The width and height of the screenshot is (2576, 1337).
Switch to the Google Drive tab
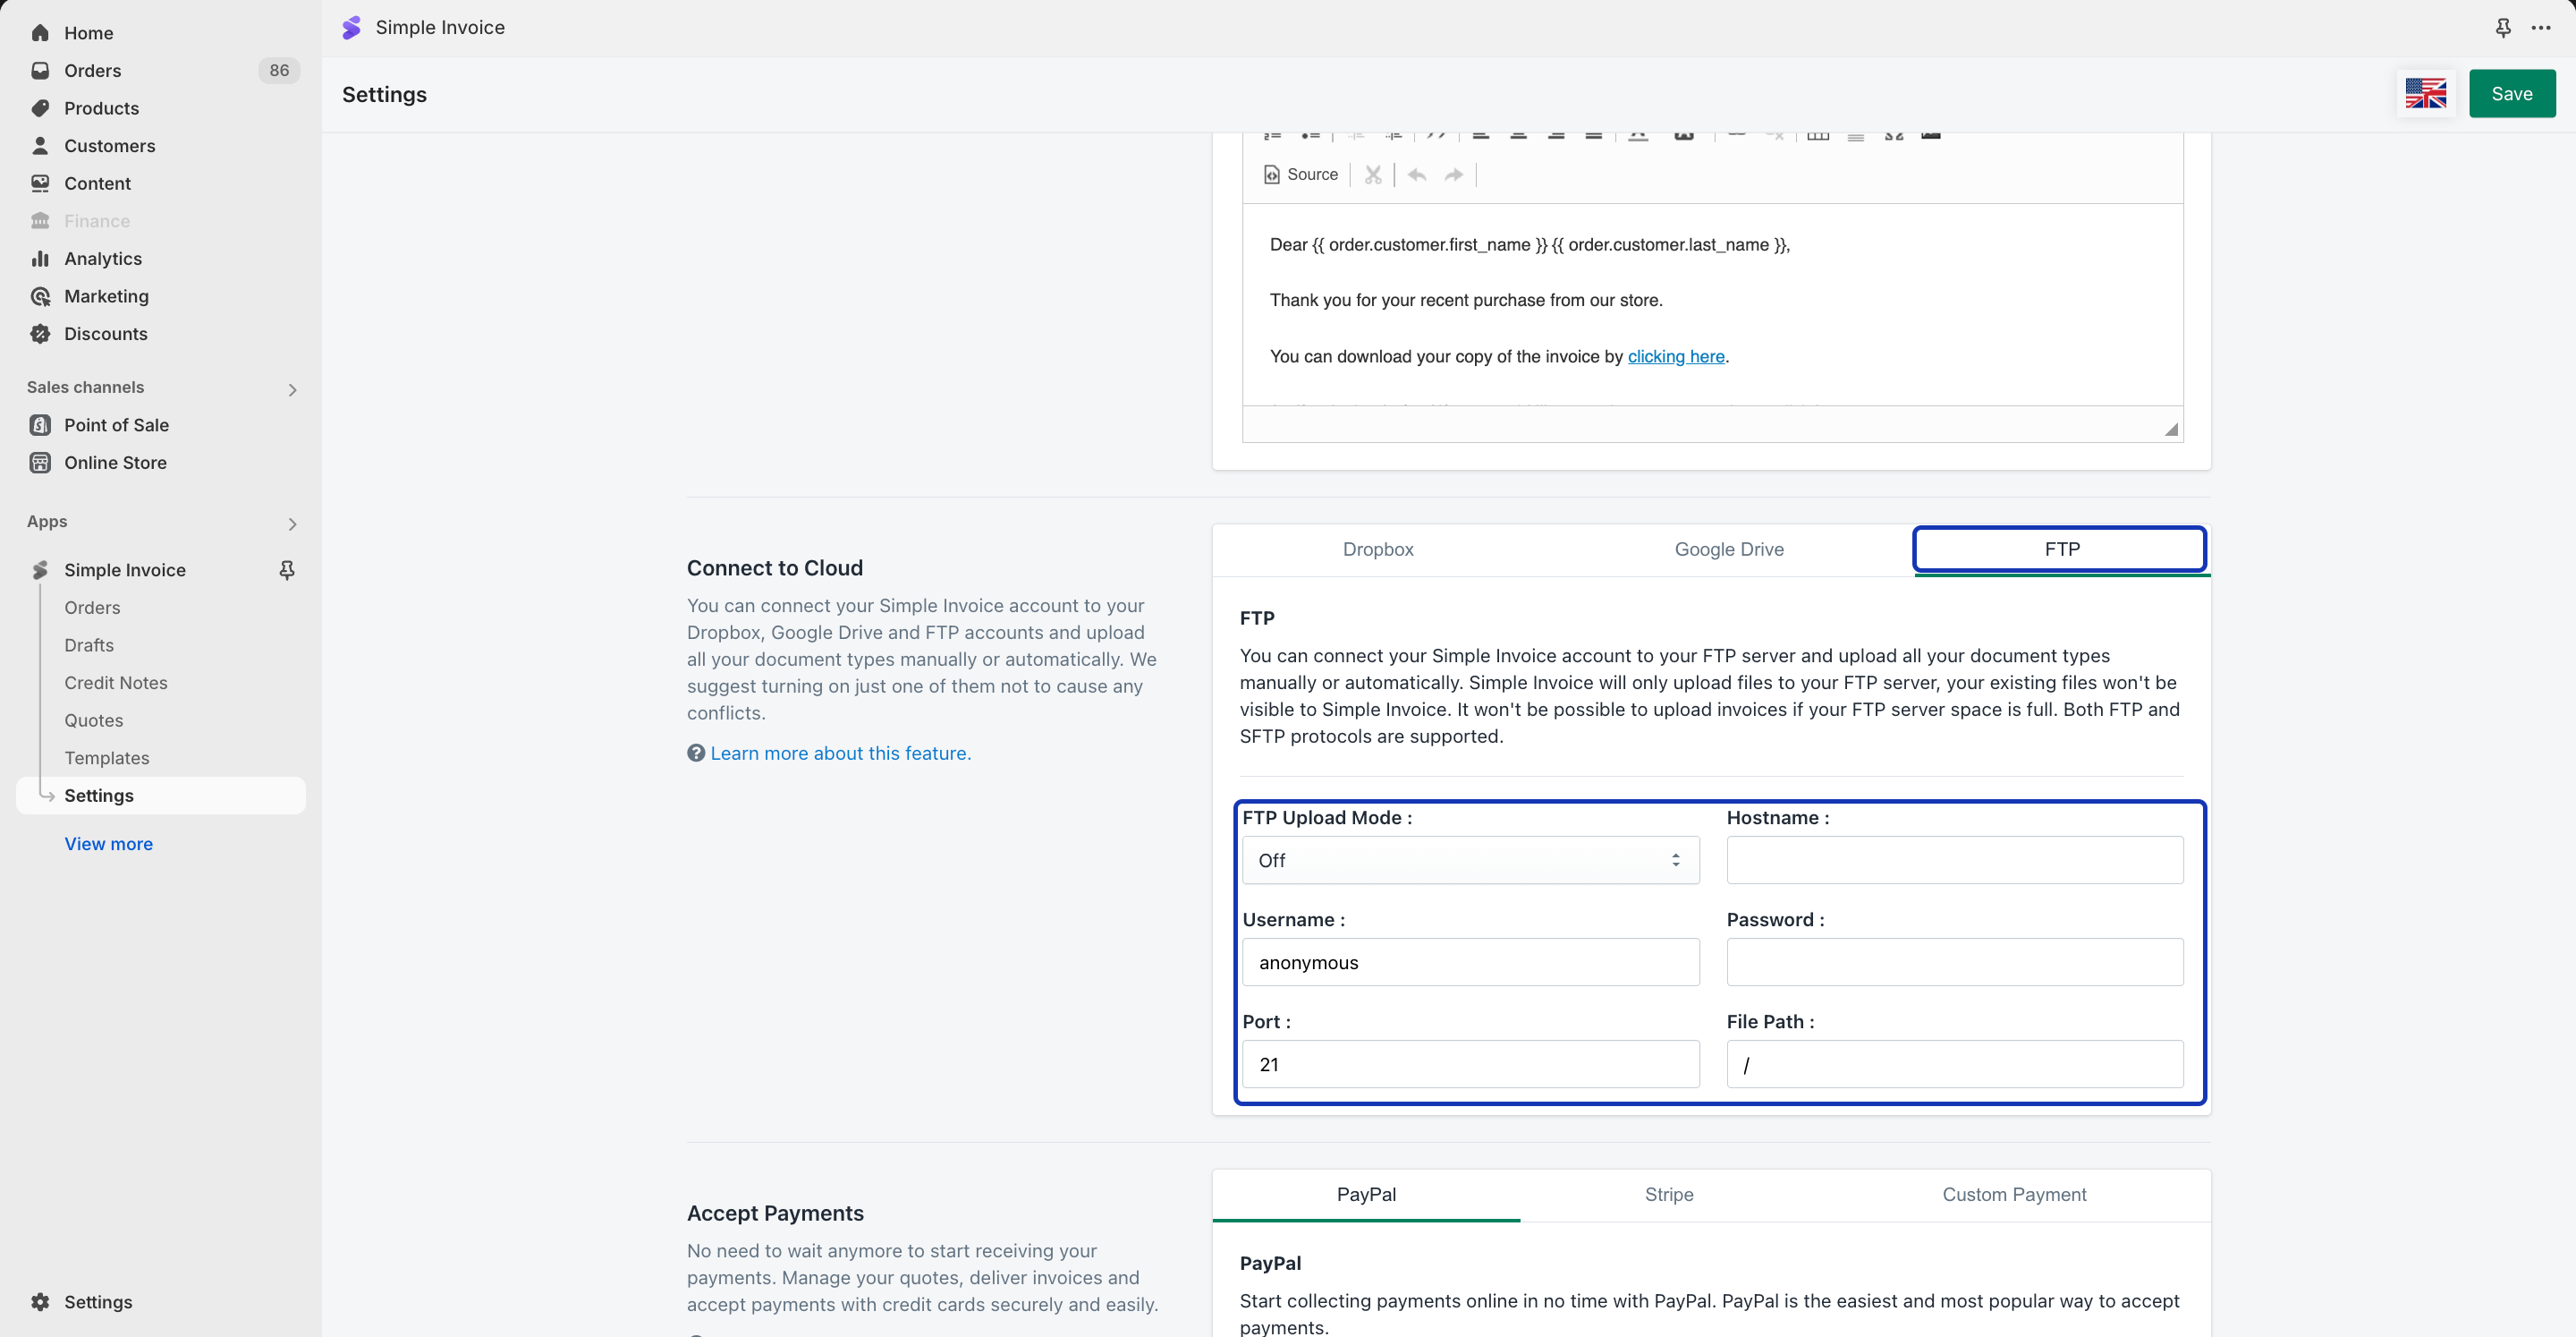coord(1728,549)
